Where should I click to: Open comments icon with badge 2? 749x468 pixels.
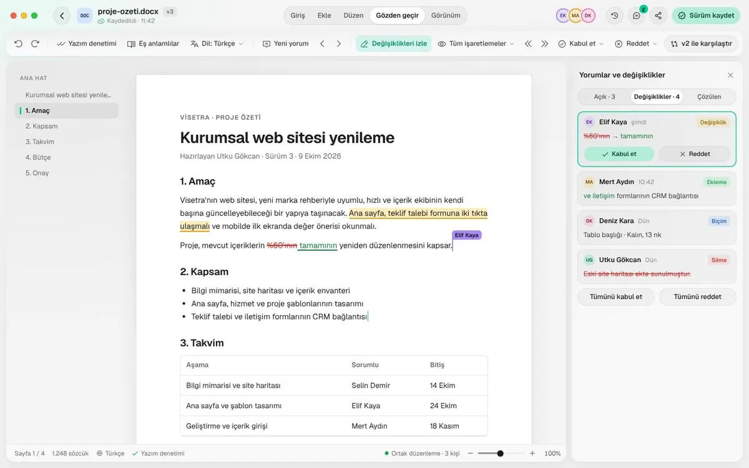tap(637, 16)
